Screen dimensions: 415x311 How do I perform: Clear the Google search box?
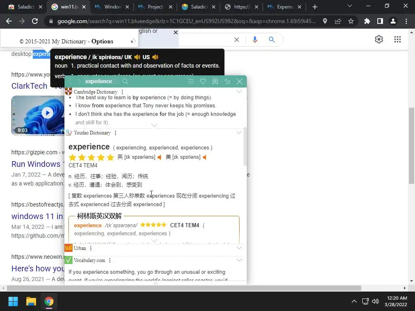237,40
